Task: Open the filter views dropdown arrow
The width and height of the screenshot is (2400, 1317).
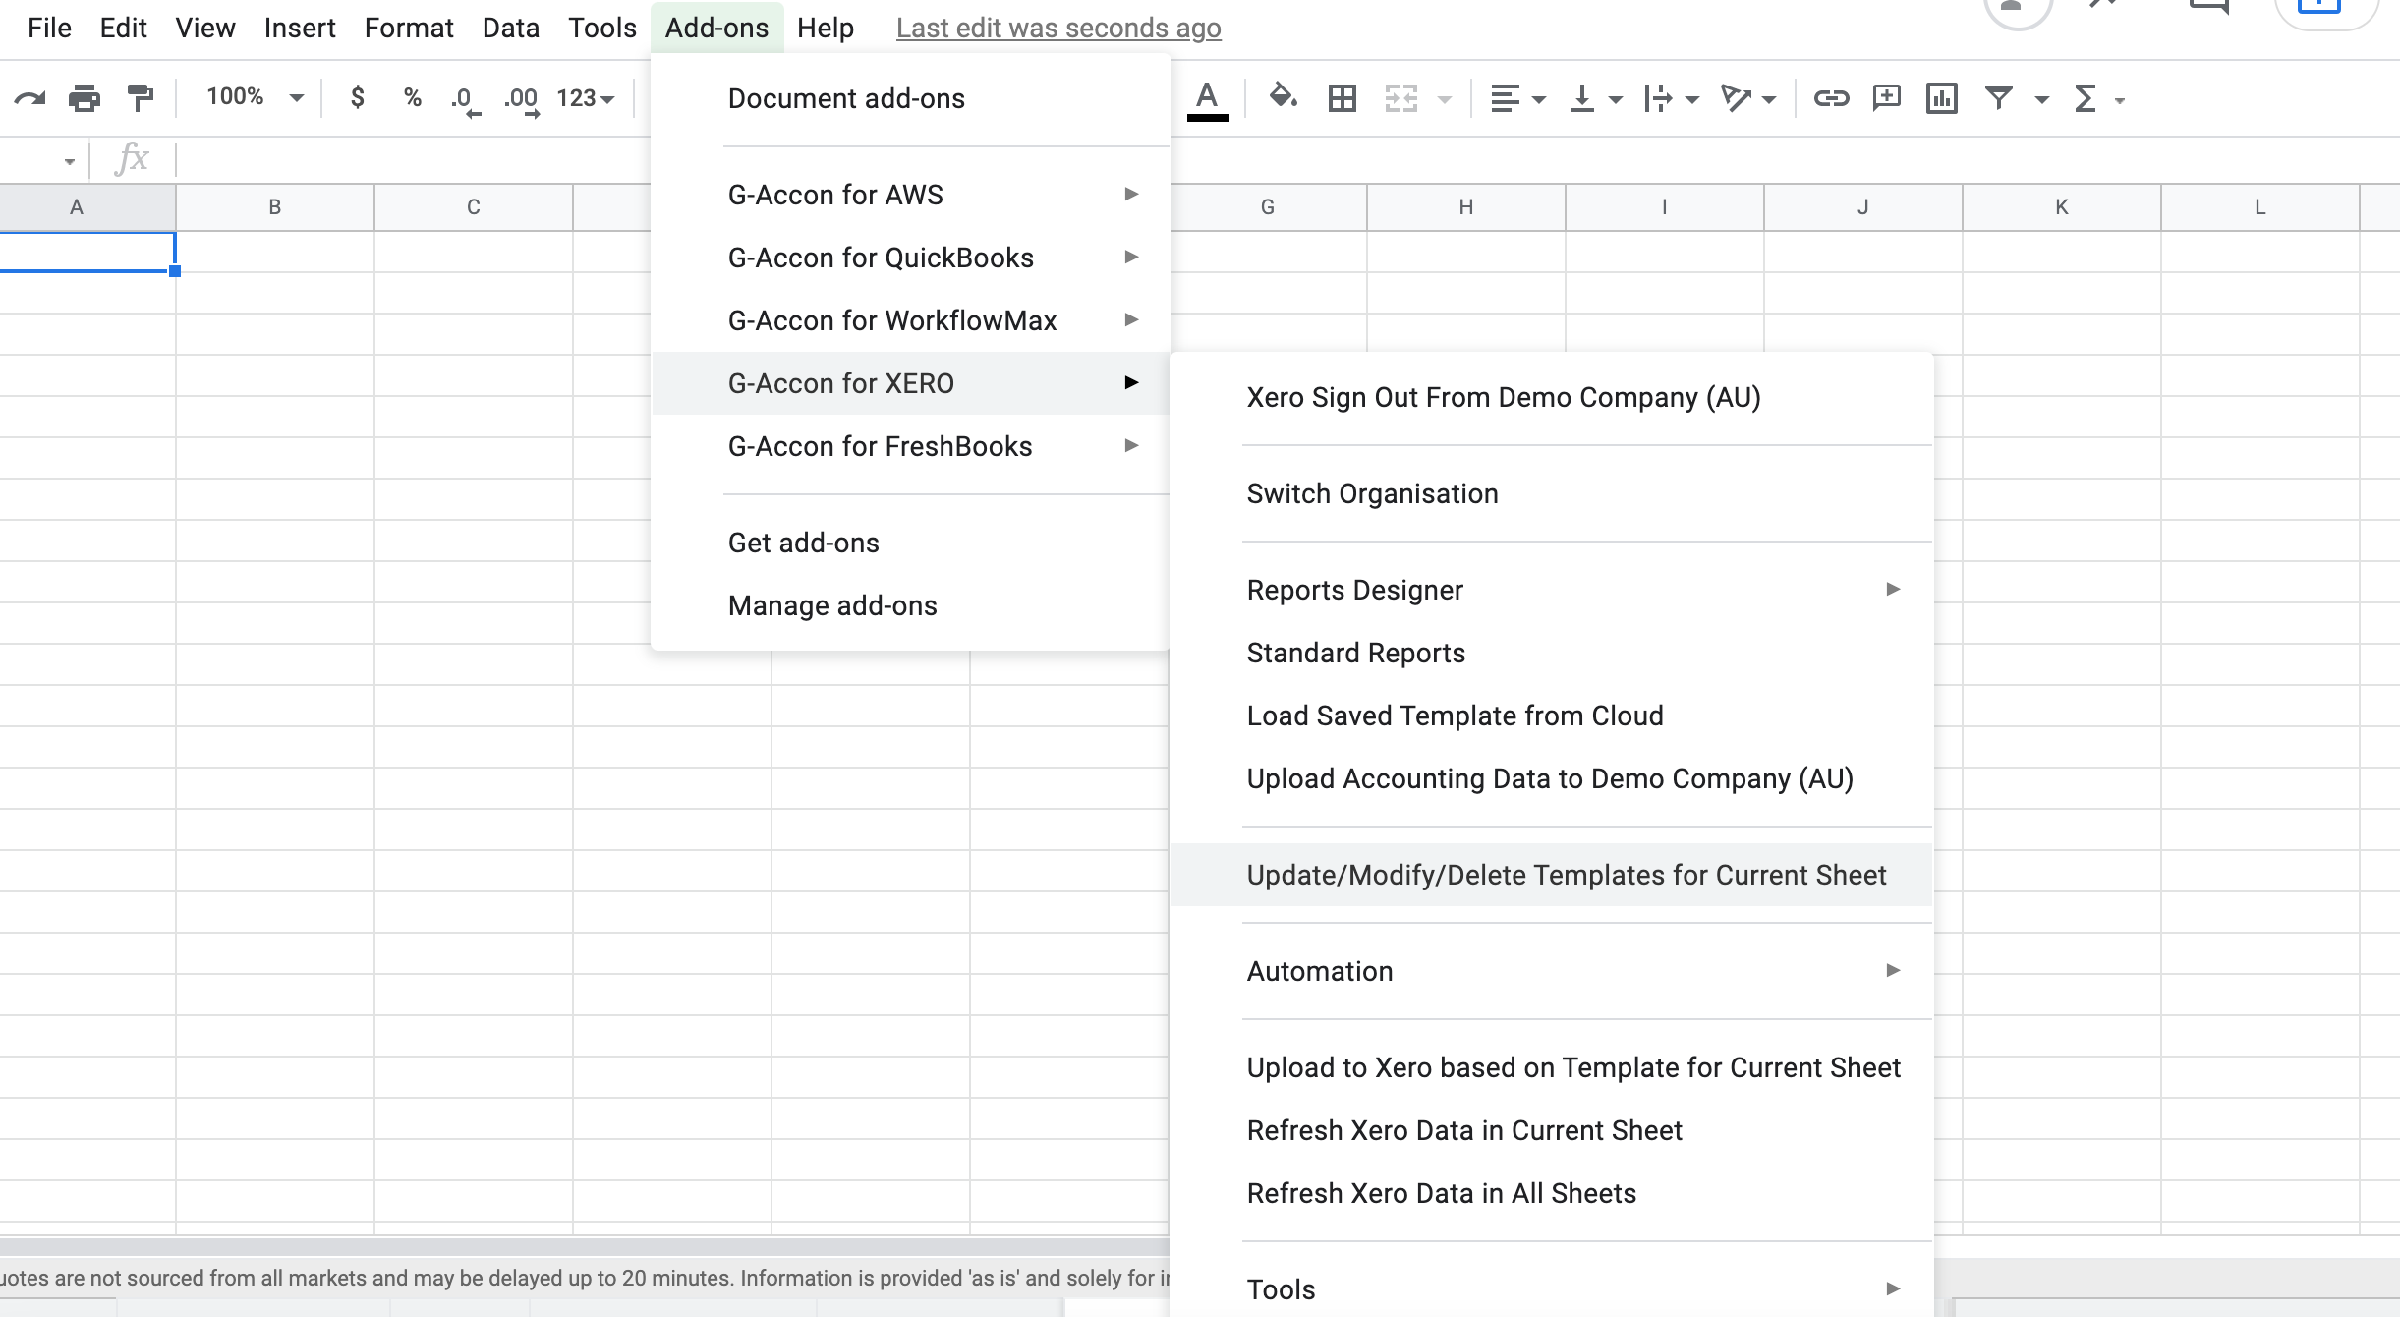Action: [x=2042, y=99]
